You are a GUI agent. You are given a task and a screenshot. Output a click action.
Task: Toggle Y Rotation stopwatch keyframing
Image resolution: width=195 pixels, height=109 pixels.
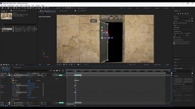click(13, 92)
